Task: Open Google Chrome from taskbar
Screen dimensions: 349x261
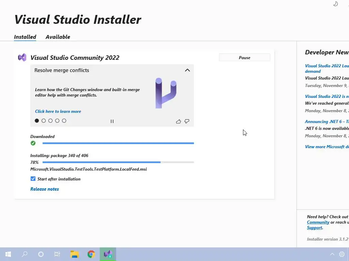Action: tap(91, 254)
